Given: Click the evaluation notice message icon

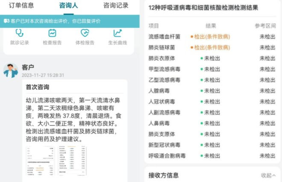Looking at the screenshot, I should coord(6,21).
